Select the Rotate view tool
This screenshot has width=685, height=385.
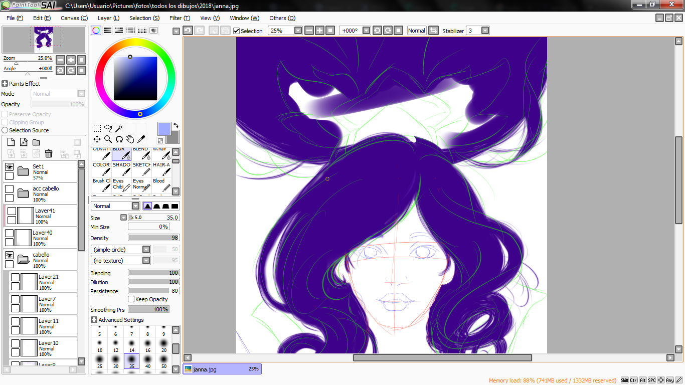tap(119, 139)
